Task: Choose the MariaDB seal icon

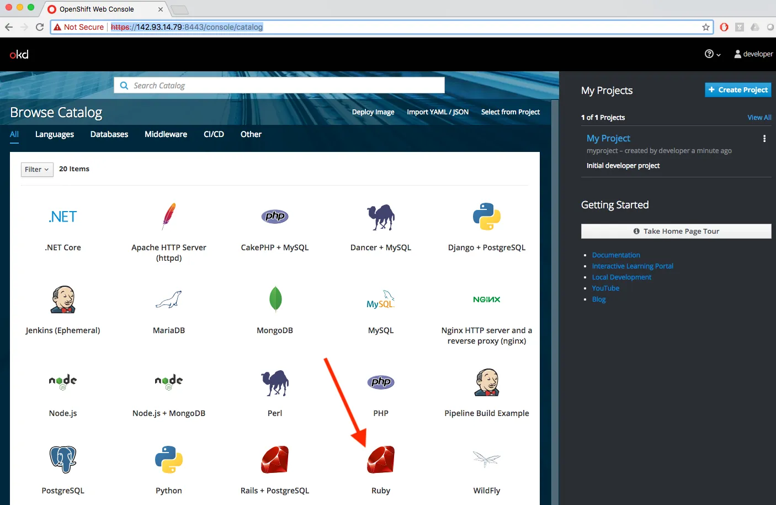Action: pos(169,299)
